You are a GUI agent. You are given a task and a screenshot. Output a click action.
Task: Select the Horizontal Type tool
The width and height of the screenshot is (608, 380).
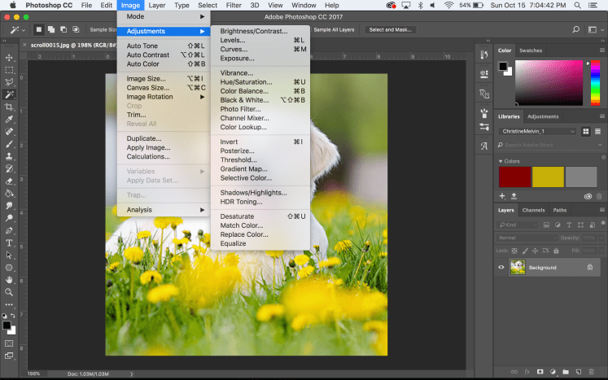coord(9,242)
